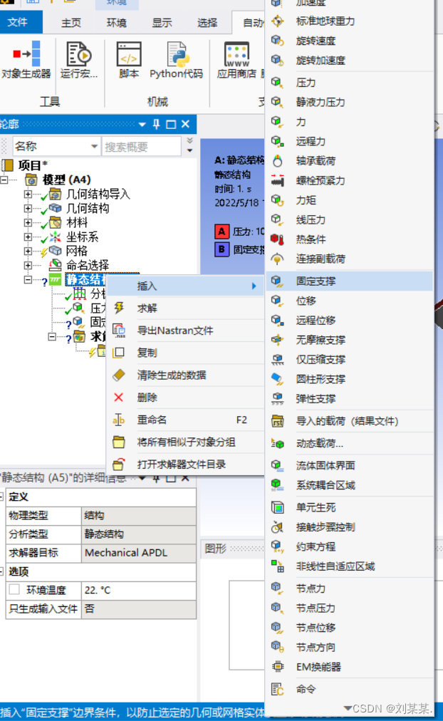Expand 命名选择 tree node
The image size is (443, 721).
(28, 265)
